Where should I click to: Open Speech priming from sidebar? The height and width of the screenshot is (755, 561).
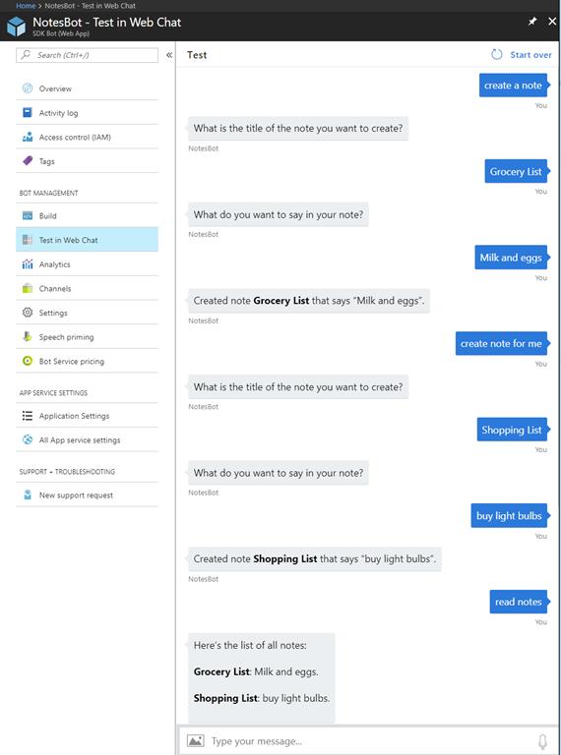point(87,337)
